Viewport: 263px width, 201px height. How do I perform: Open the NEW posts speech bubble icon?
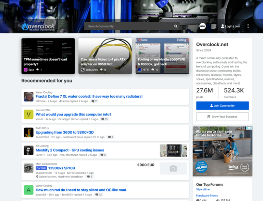(x=203, y=26)
